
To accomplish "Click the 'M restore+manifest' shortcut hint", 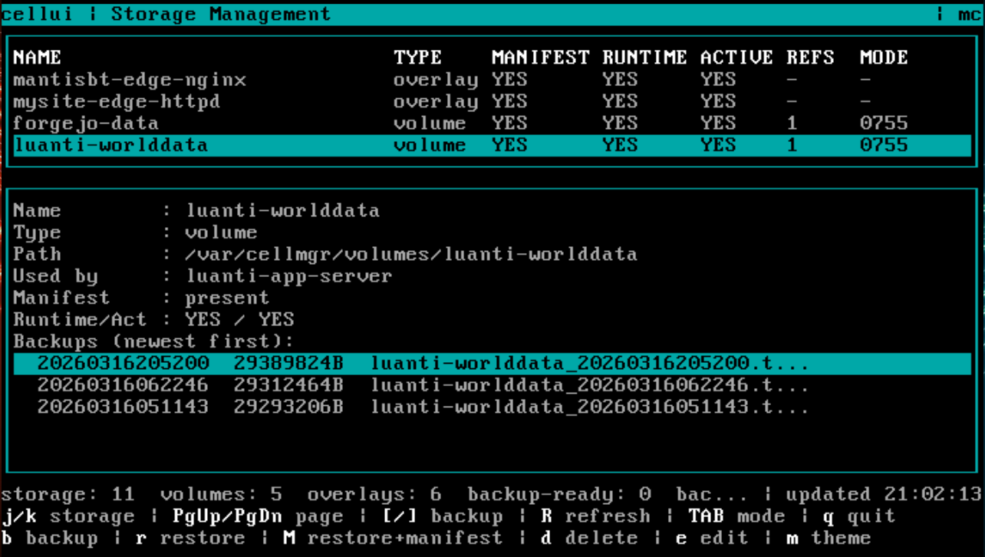I will (x=392, y=538).
